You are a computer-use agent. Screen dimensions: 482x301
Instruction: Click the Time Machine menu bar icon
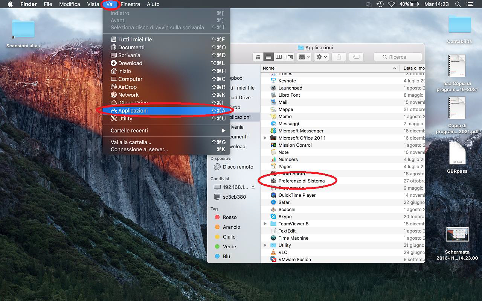[x=380, y=4]
